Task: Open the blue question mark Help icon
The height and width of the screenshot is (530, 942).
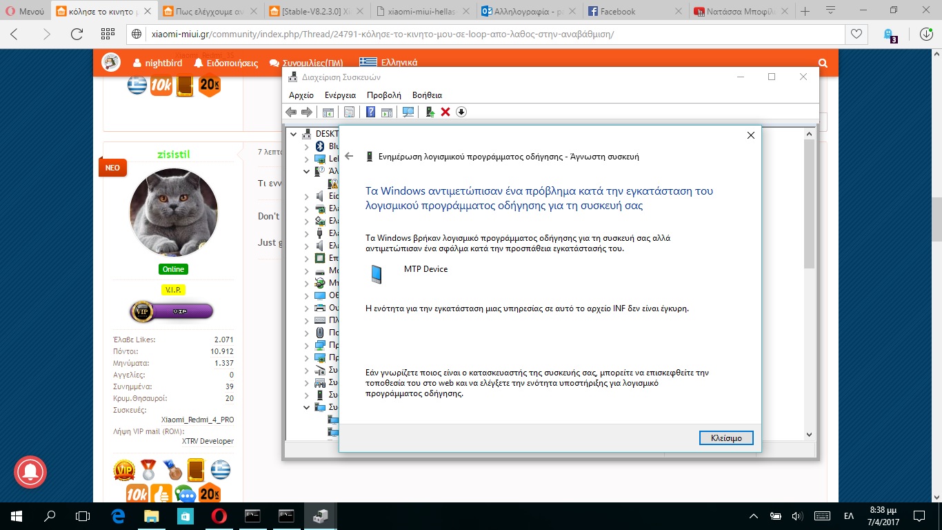Action: click(x=370, y=112)
